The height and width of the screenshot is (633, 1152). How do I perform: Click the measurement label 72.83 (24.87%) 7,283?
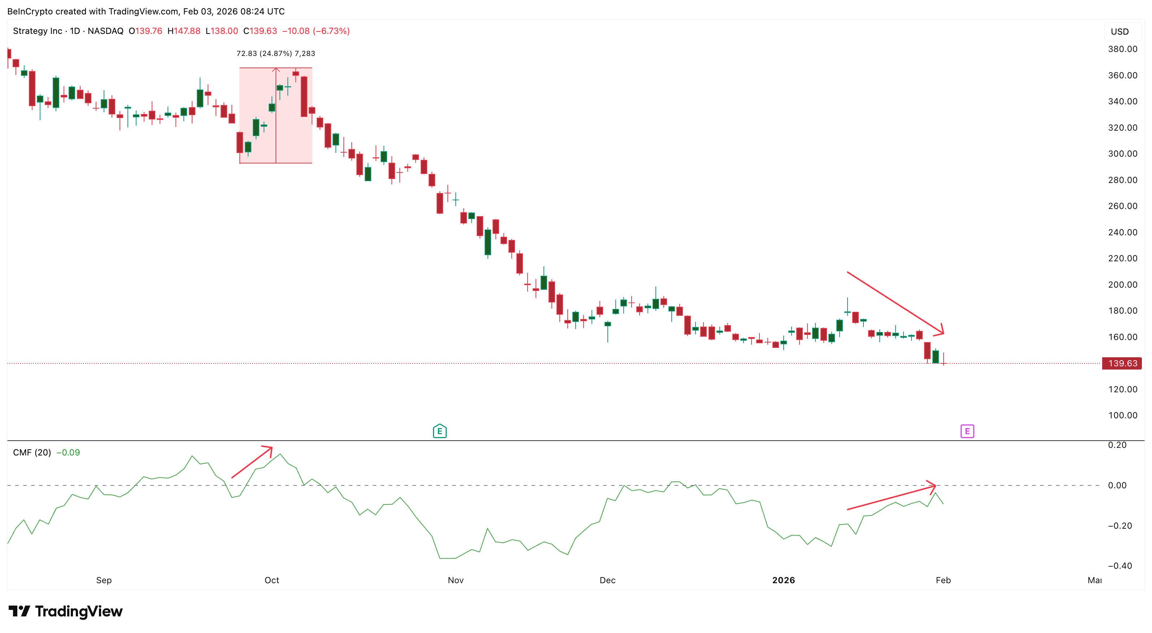pyautogui.click(x=276, y=53)
